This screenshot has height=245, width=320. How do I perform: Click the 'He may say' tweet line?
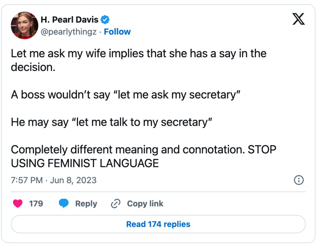coord(111,122)
